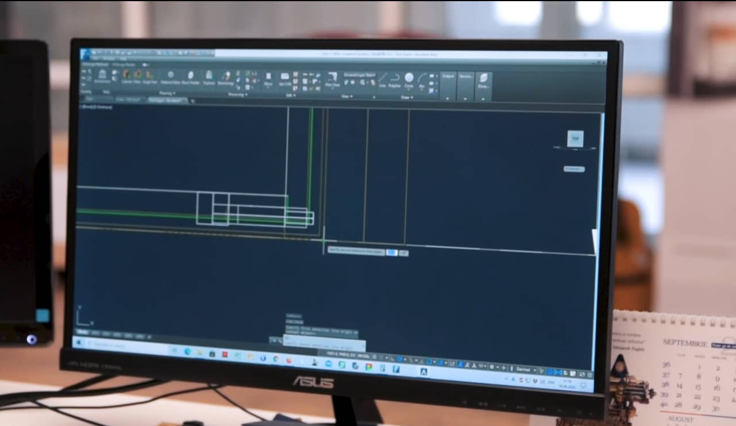This screenshot has width=736, height=426.
Task: Select the Arc draw tool
Action: 422,80
